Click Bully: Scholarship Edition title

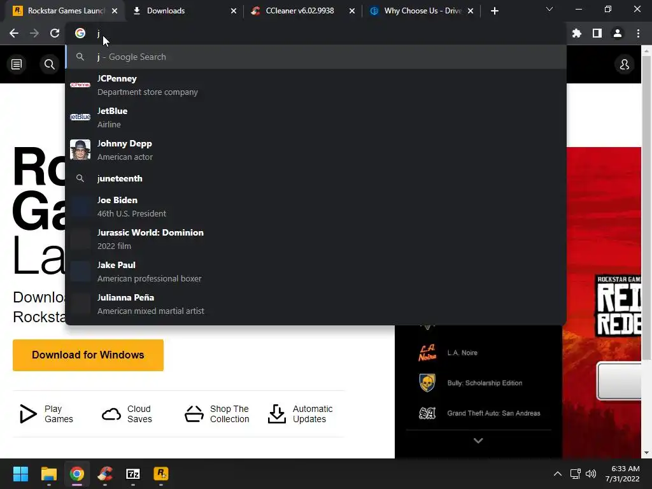pos(485,383)
